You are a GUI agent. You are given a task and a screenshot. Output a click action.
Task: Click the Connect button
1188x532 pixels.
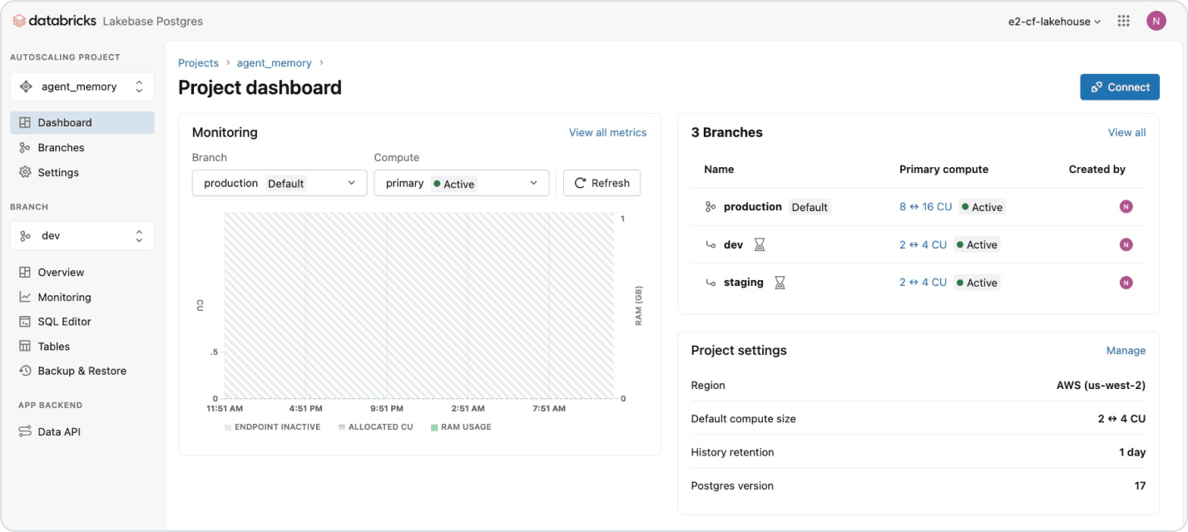1120,86
